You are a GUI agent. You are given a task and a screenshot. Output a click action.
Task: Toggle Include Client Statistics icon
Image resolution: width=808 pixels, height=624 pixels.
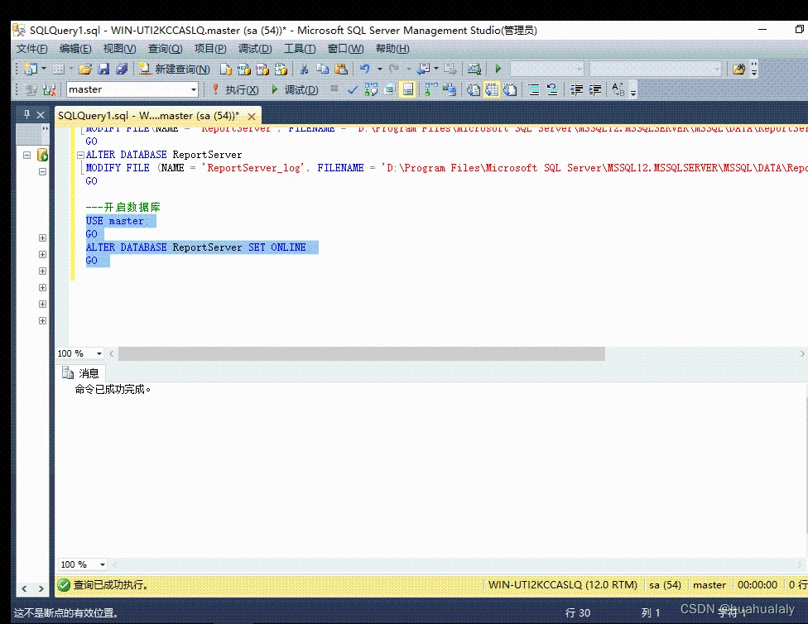(450, 89)
